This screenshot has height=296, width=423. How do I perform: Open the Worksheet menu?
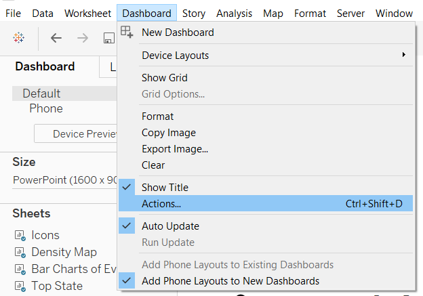[88, 14]
